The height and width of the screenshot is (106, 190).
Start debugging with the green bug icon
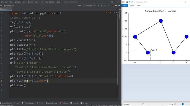tap(102, 6)
